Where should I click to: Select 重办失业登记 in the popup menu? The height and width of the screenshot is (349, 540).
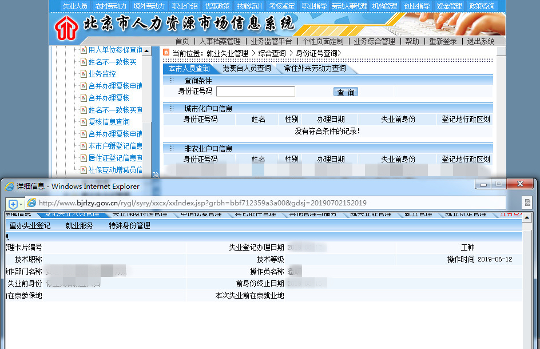coord(30,226)
